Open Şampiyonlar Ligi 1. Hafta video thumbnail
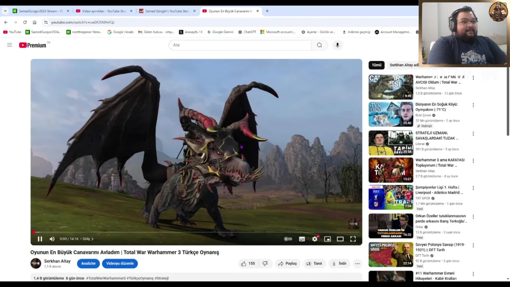 pyautogui.click(x=391, y=197)
